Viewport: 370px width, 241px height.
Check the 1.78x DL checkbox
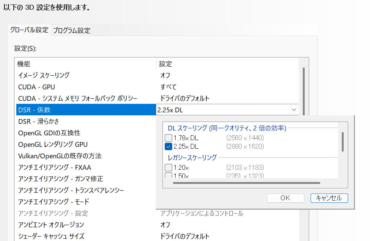tap(168, 138)
